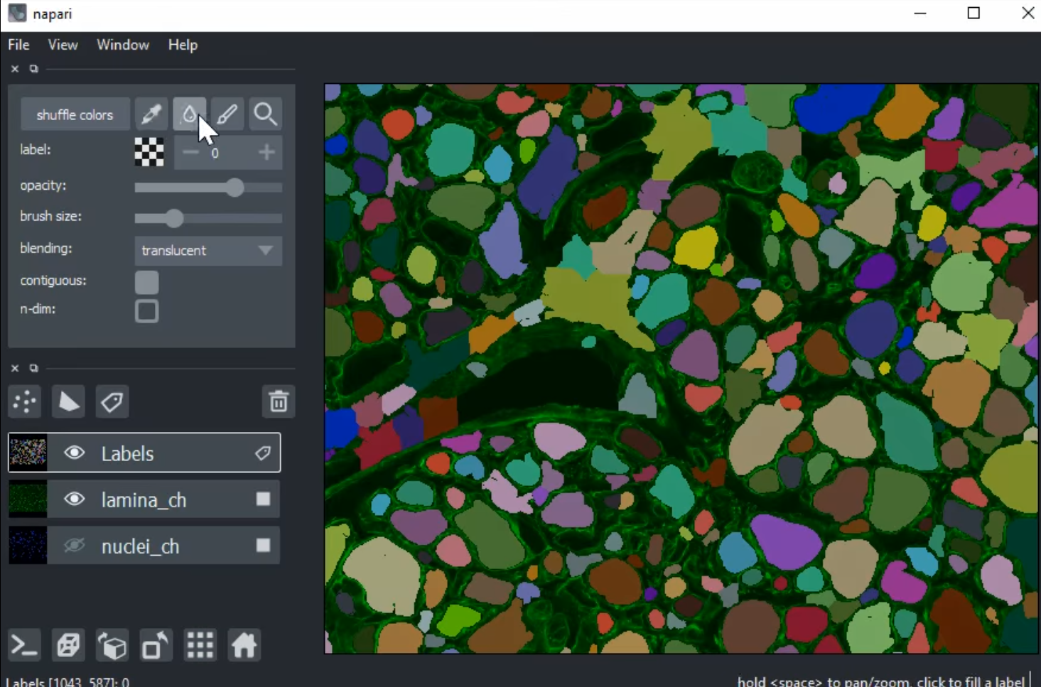Toggle grid view mode
Viewport: 1041px width, 687px height.
[200, 646]
